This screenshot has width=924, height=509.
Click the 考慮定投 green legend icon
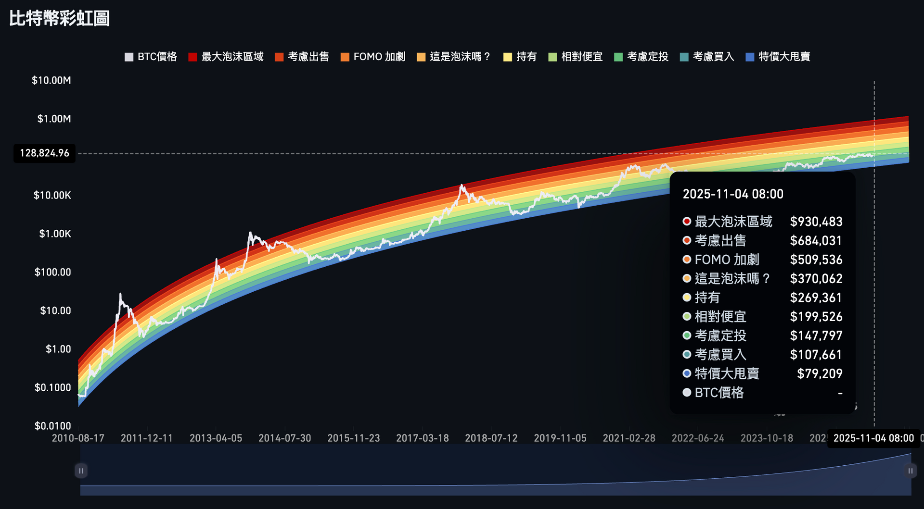point(617,56)
